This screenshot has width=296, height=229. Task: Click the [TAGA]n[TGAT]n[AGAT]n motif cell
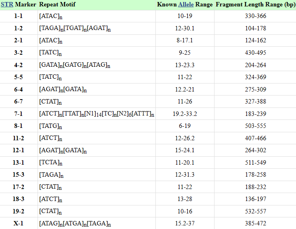[x=75, y=28]
